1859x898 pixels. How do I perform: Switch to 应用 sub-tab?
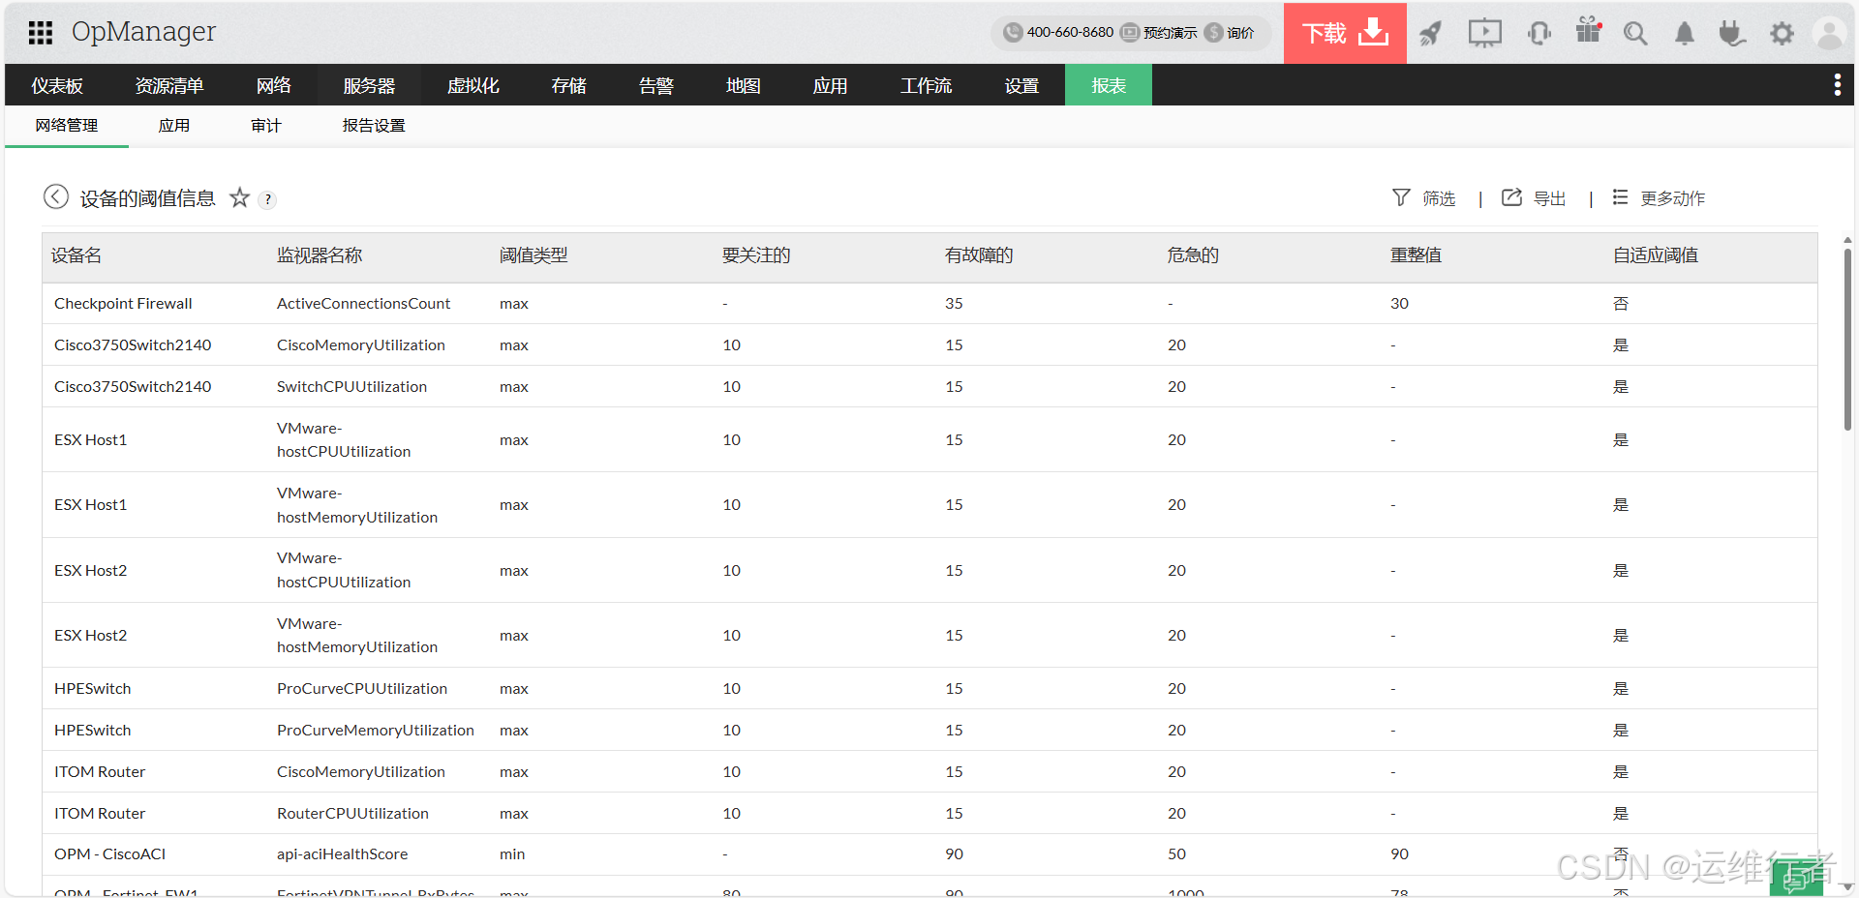point(174,126)
